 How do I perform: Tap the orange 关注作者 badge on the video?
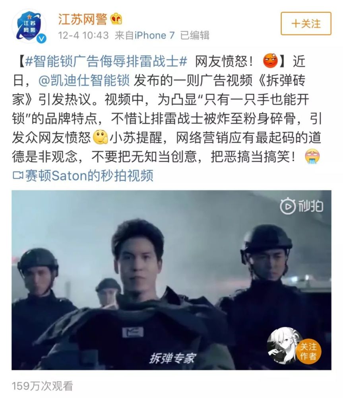[308, 351]
